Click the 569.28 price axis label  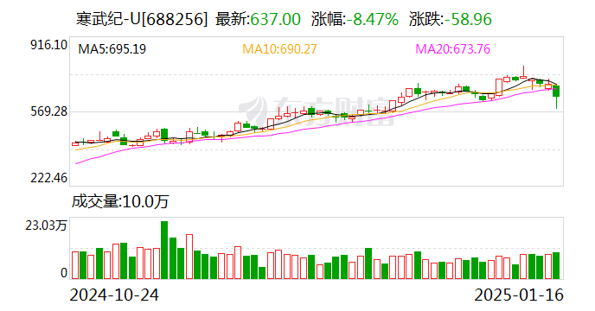tap(49, 111)
